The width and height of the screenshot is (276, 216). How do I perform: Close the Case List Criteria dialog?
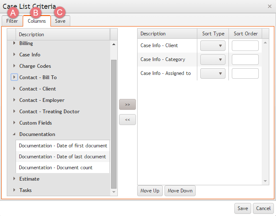[x=269, y=6]
